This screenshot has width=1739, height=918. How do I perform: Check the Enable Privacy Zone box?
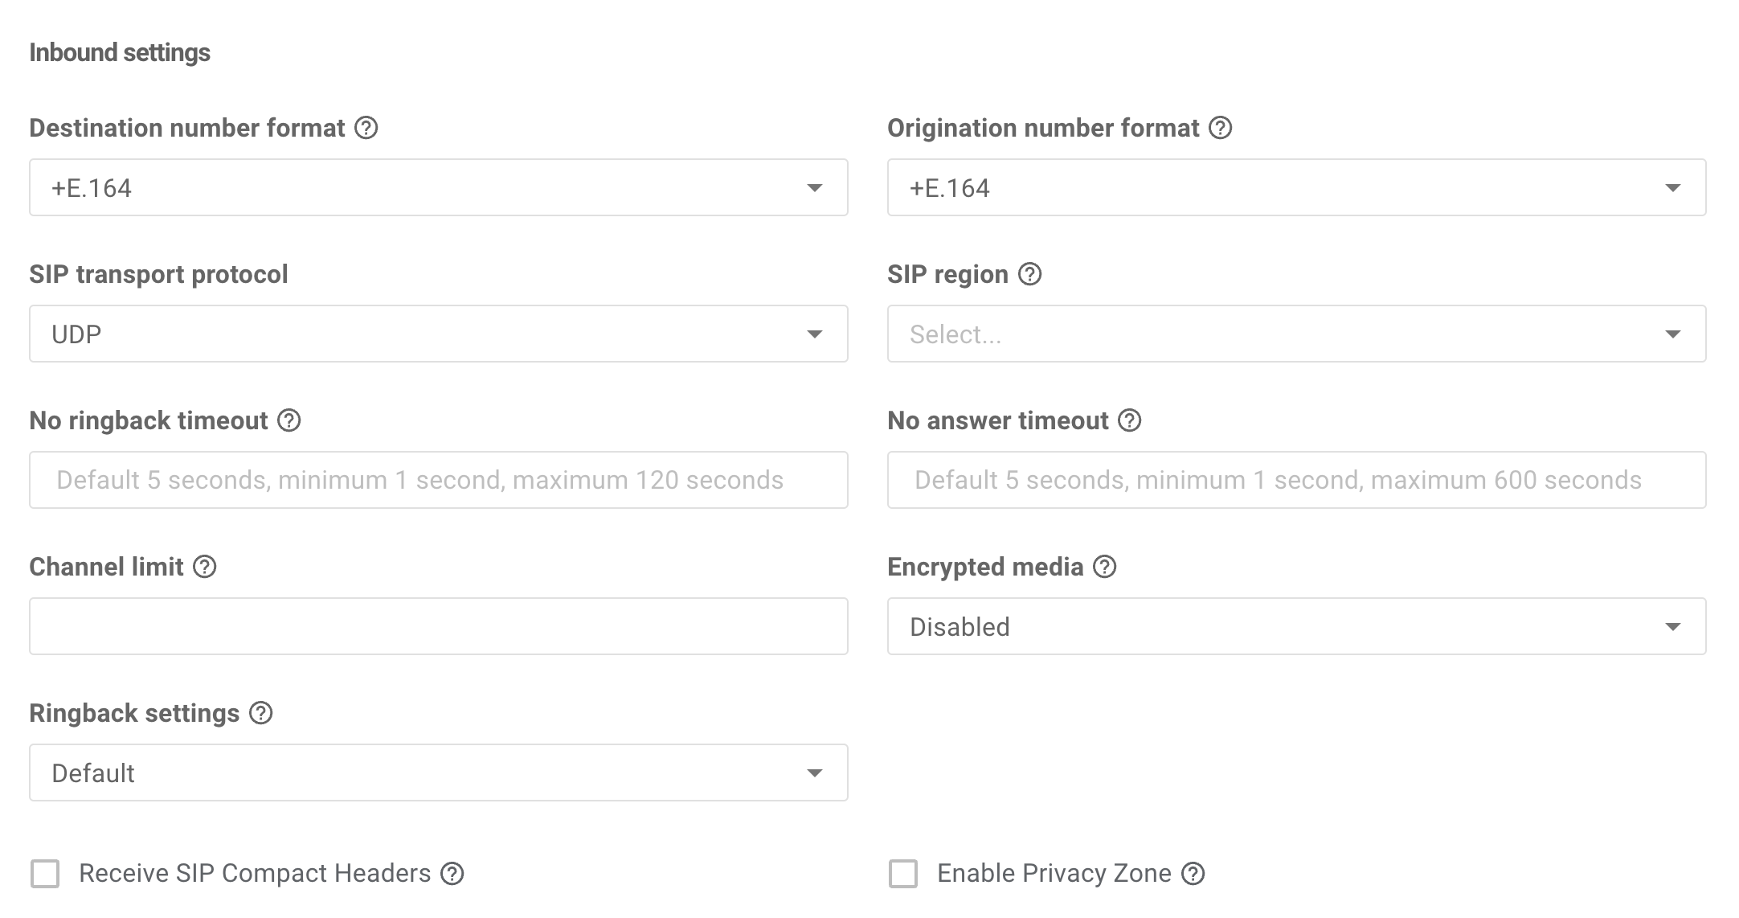(903, 874)
